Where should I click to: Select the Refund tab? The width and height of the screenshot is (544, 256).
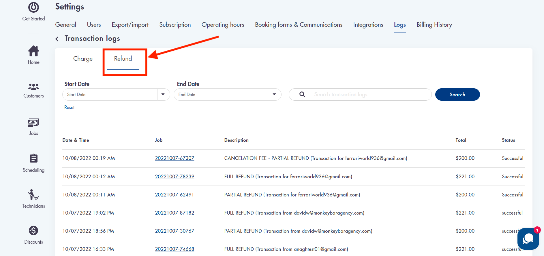point(123,59)
